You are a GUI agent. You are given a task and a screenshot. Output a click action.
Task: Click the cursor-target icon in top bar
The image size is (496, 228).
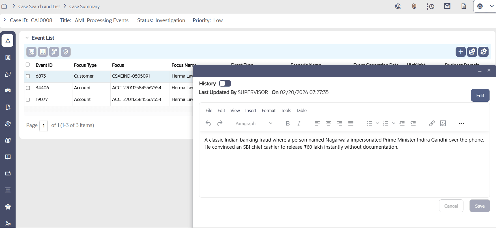click(398, 6)
